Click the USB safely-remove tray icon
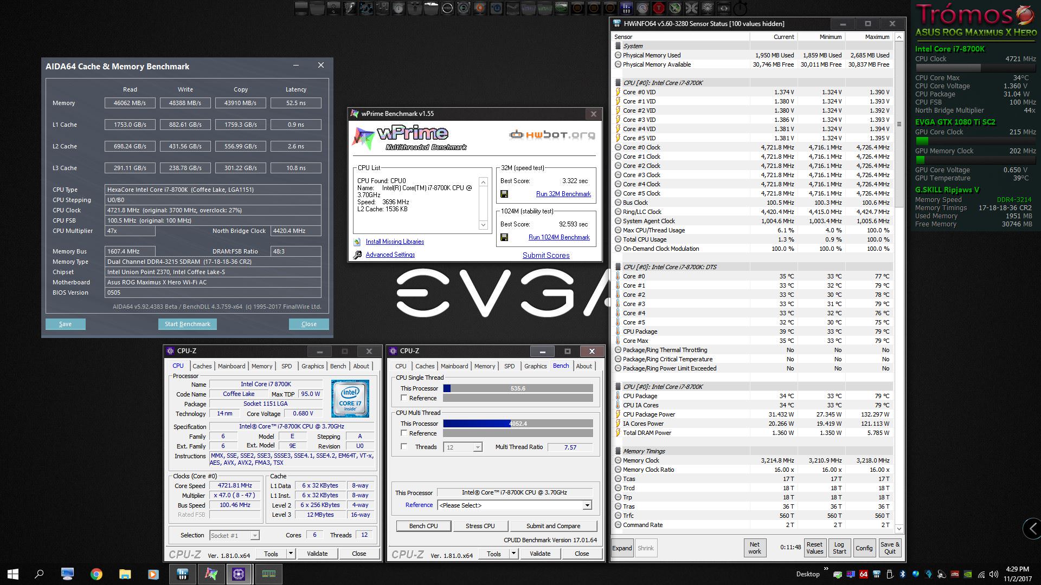This screenshot has width=1041, height=585. [890, 574]
